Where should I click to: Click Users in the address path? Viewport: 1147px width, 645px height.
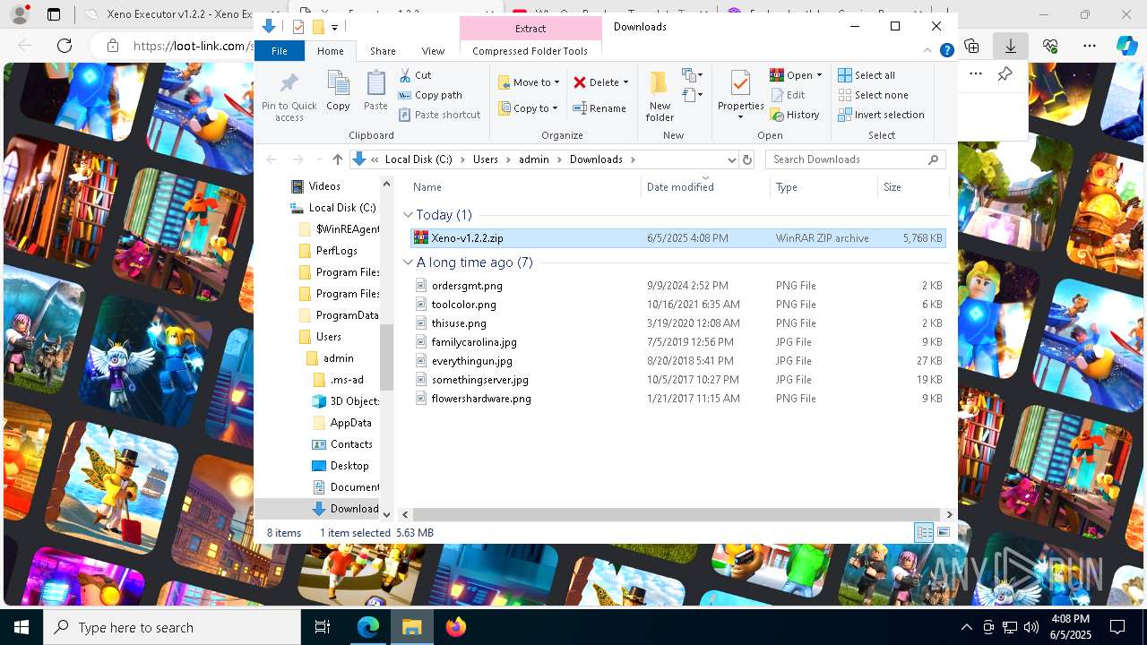(x=486, y=159)
